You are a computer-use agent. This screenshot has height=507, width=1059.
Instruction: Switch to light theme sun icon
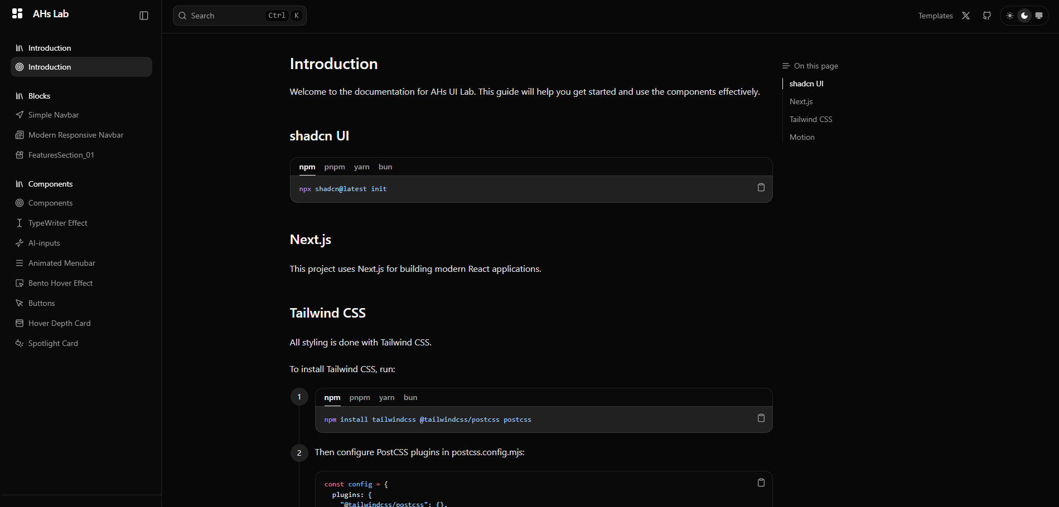click(1010, 16)
